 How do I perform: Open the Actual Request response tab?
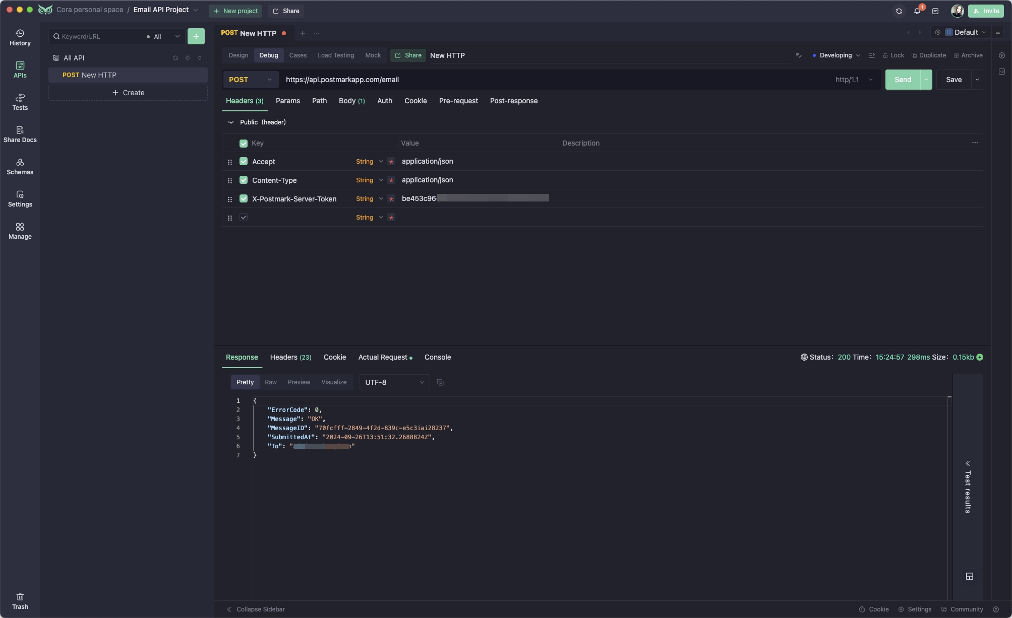[385, 357]
